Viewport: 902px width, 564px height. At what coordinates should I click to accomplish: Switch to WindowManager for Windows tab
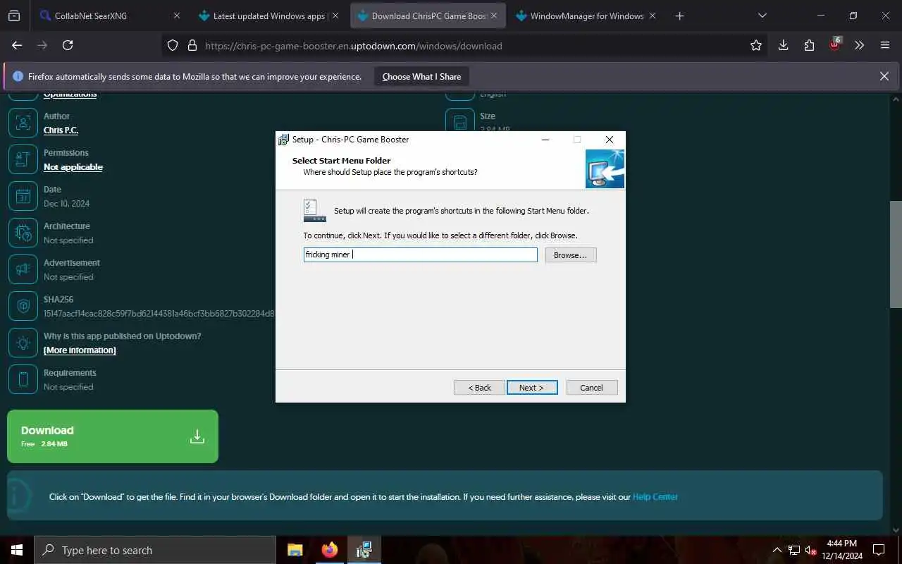pos(586,16)
